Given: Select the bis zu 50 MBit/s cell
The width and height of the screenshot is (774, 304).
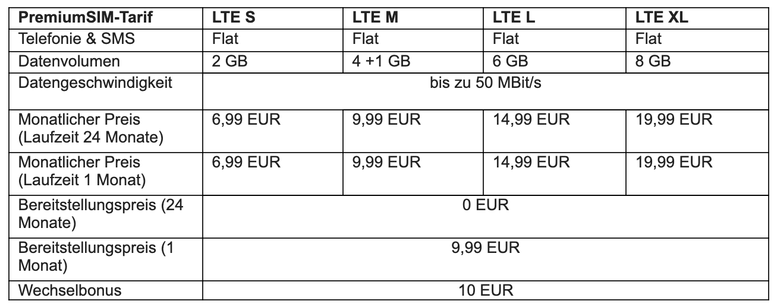Looking at the screenshot, I should point(485,83).
